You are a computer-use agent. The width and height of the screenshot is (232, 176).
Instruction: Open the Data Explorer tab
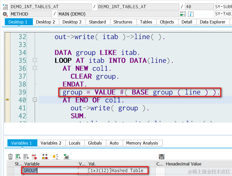(212, 22)
